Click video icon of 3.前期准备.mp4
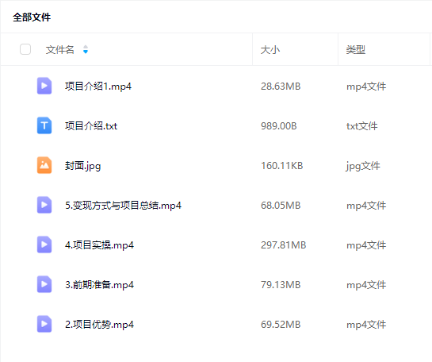 (44, 284)
